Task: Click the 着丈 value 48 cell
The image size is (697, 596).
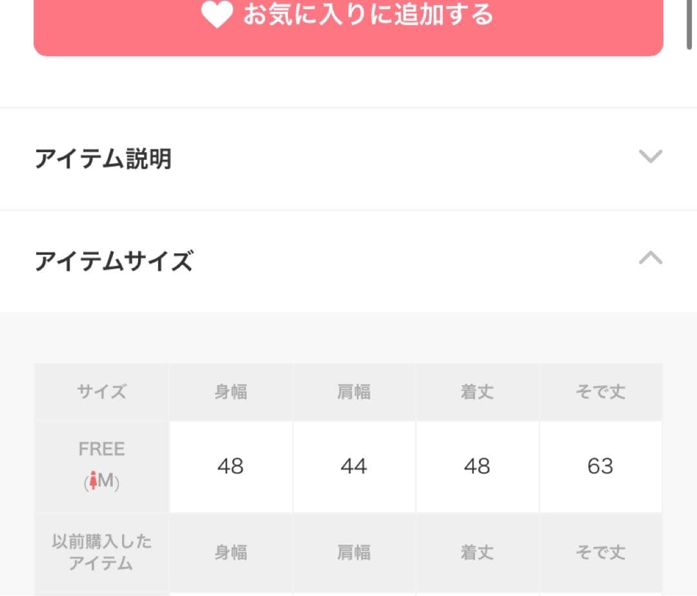Action: coord(477,466)
